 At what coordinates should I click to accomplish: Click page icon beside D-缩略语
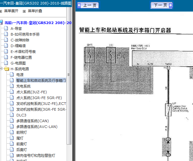[x=6, y=46]
